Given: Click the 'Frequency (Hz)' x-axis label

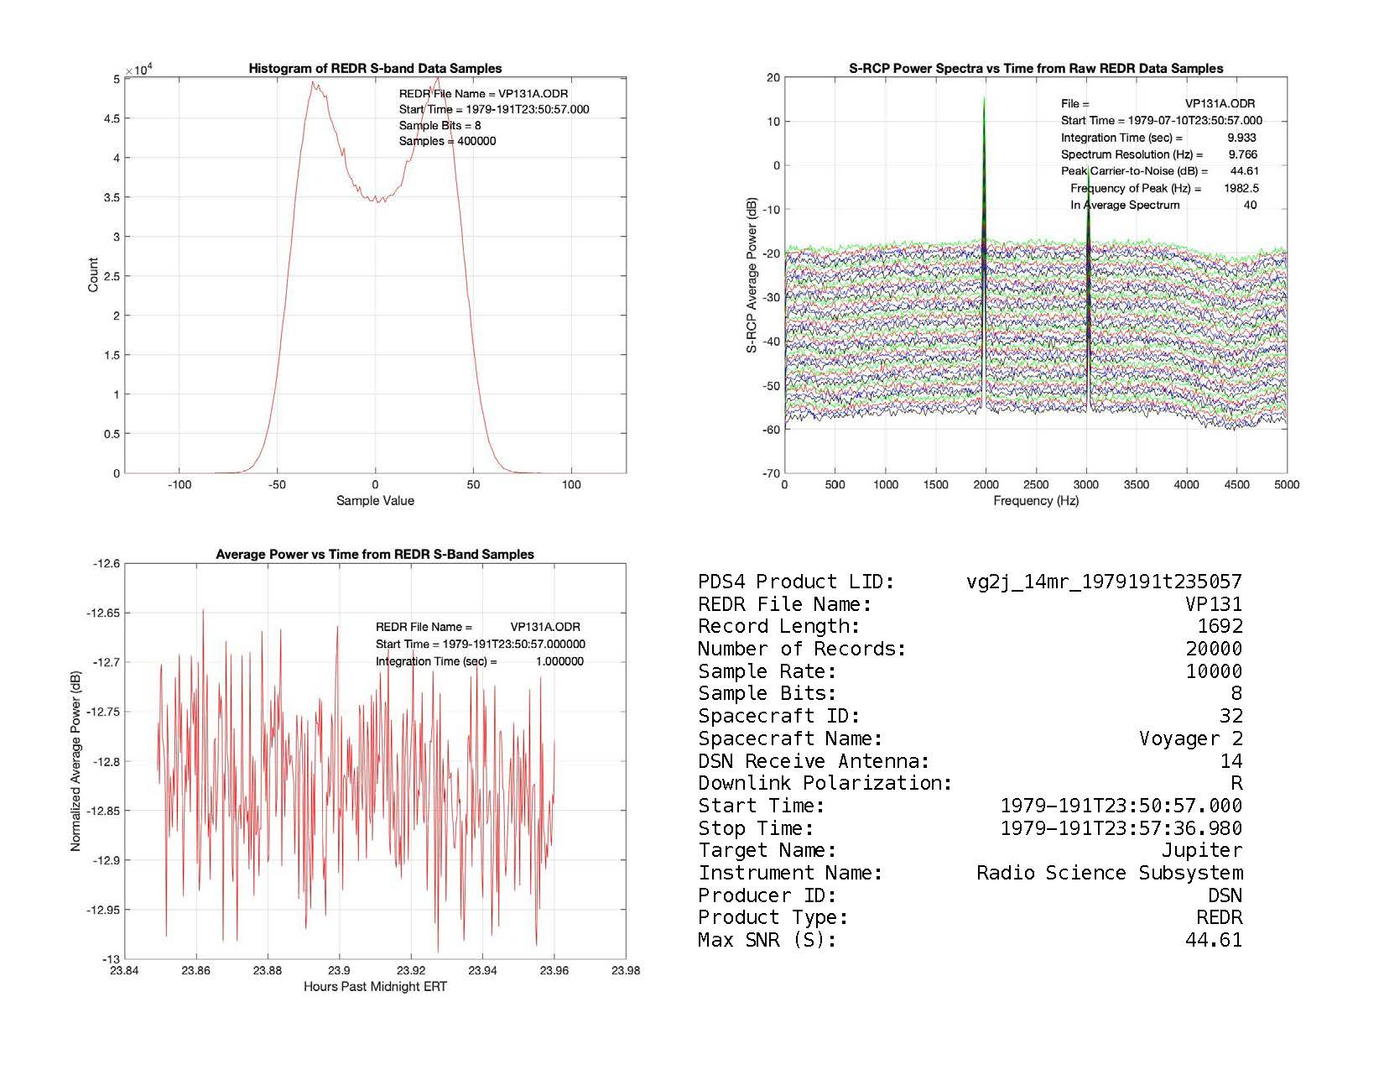Looking at the screenshot, I should [x=1036, y=501].
